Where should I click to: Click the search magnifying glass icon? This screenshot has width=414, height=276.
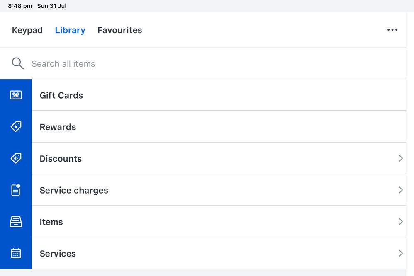coord(17,63)
